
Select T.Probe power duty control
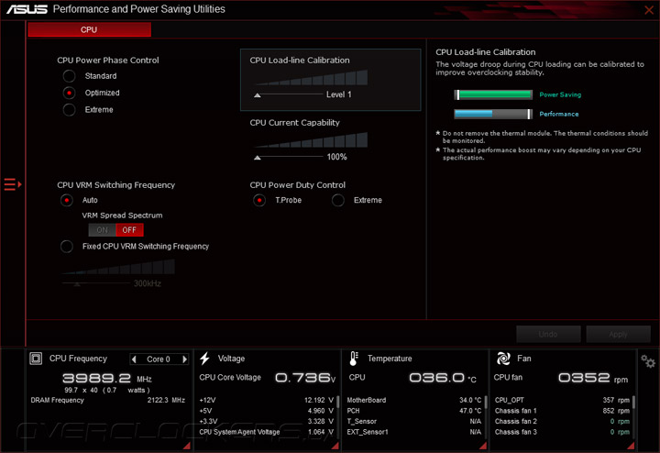259,201
